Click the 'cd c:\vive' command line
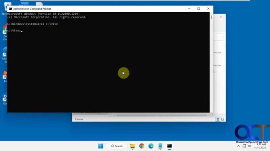 pyautogui.click(x=32, y=24)
